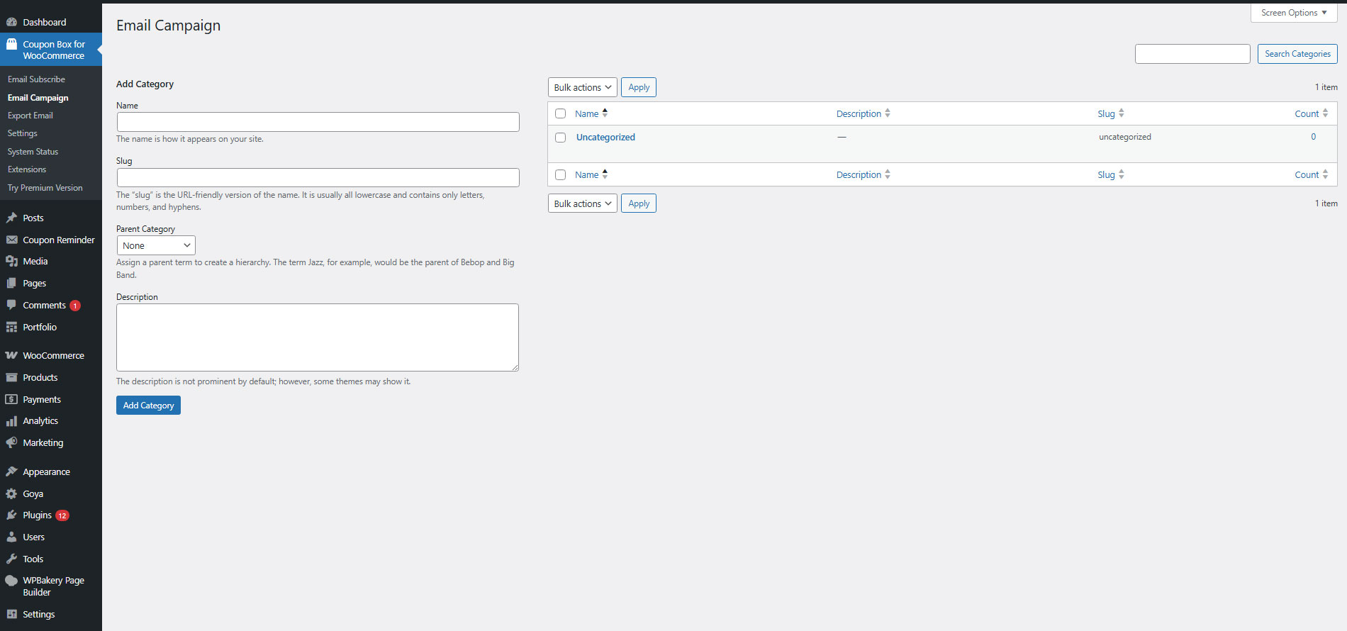The height and width of the screenshot is (631, 1347).
Task: Click the Comments speech bubble icon
Action: [x=11, y=305]
